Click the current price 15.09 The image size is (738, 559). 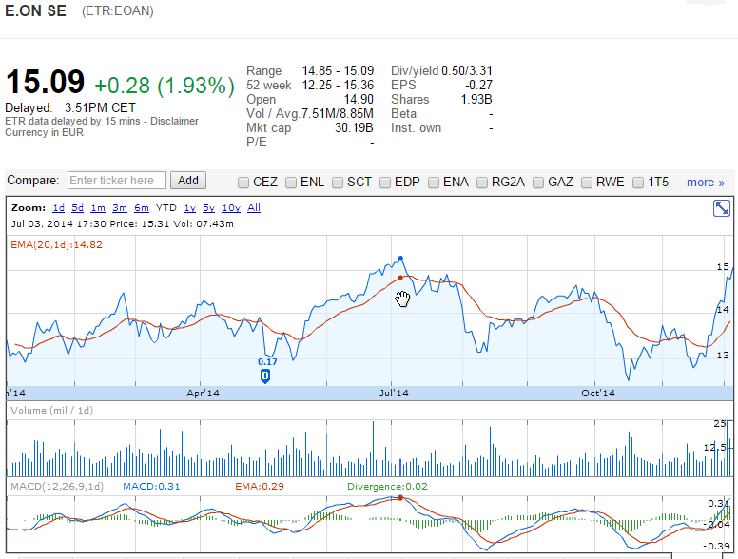pyautogui.click(x=46, y=82)
